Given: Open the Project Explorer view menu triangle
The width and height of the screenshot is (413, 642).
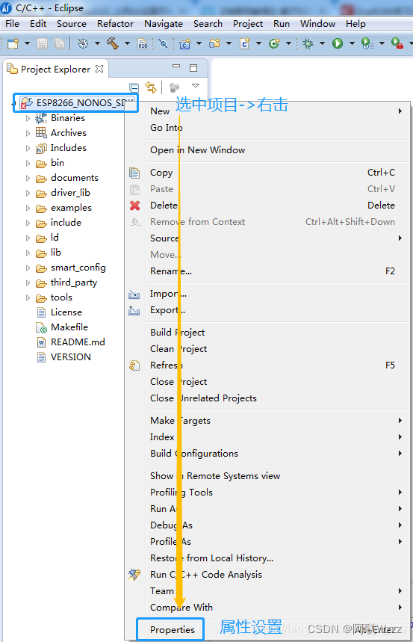Looking at the screenshot, I should pos(196,85).
